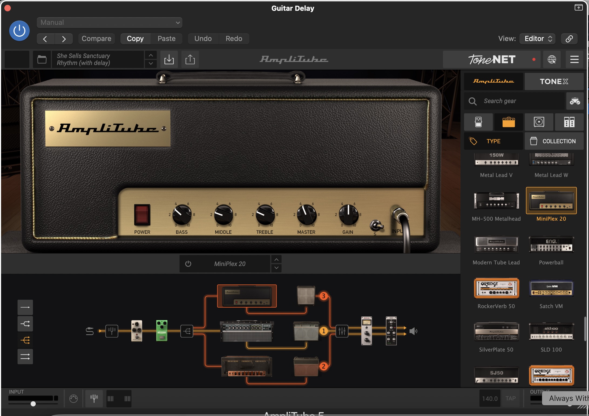
Task: Click the Paste button
Action: (x=166, y=39)
